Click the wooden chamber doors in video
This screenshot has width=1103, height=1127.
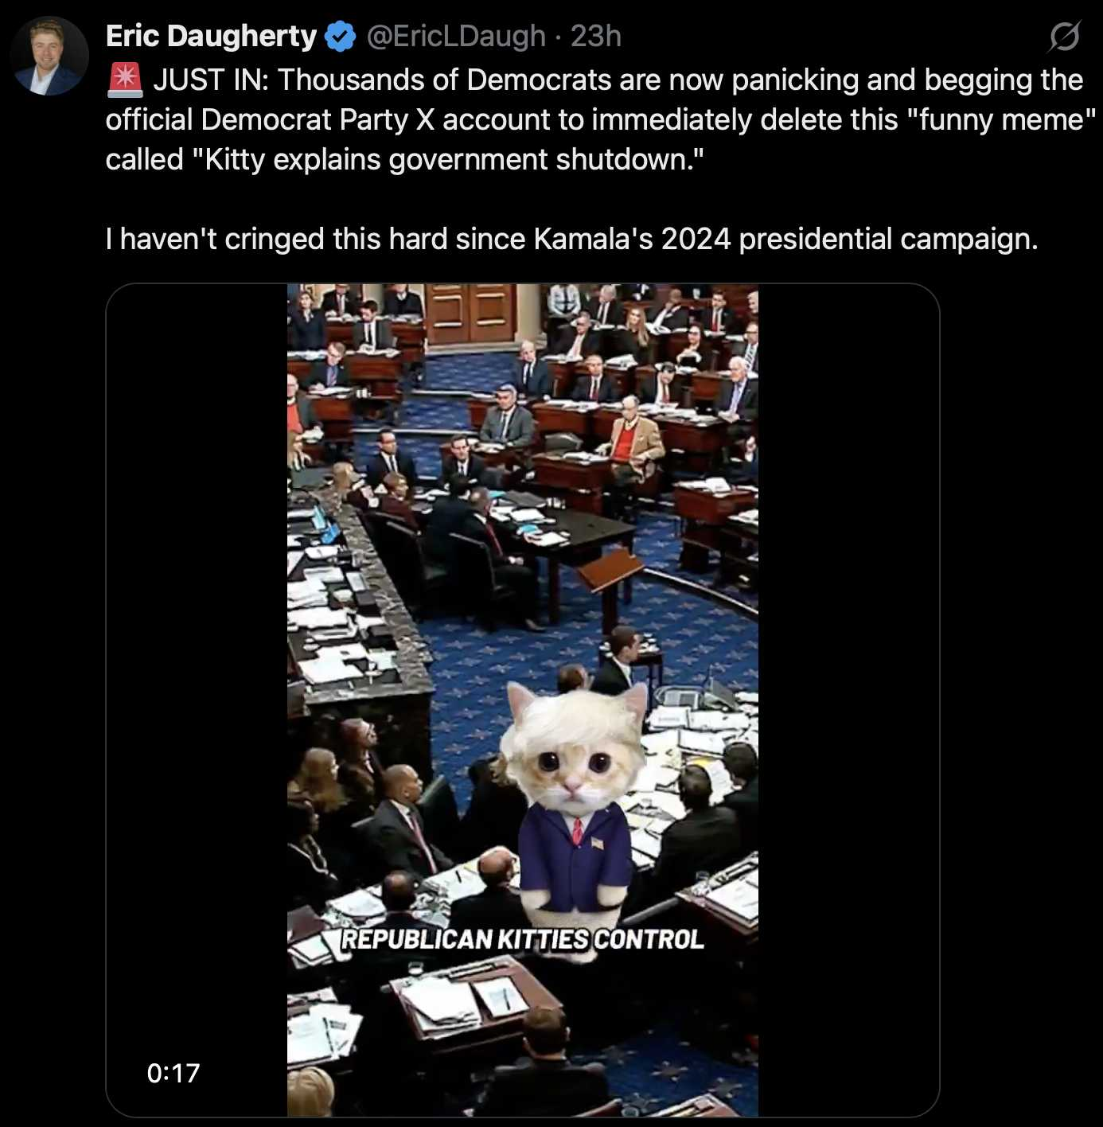(x=470, y=313)
